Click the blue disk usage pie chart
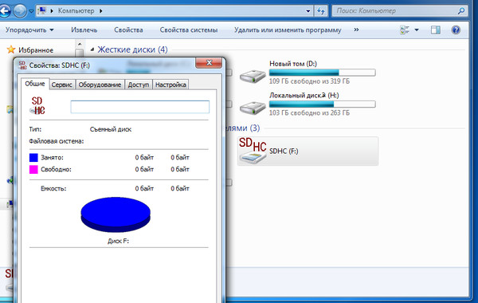 [116, 214]
